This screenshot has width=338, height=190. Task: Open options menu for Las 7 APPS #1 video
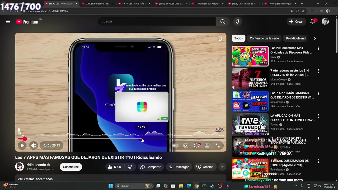tap(318, 94)
